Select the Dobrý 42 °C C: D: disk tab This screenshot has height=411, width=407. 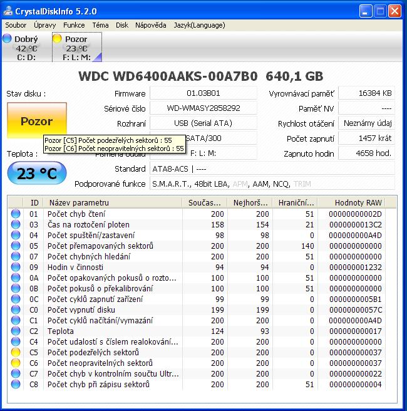[x=26, y=48]
